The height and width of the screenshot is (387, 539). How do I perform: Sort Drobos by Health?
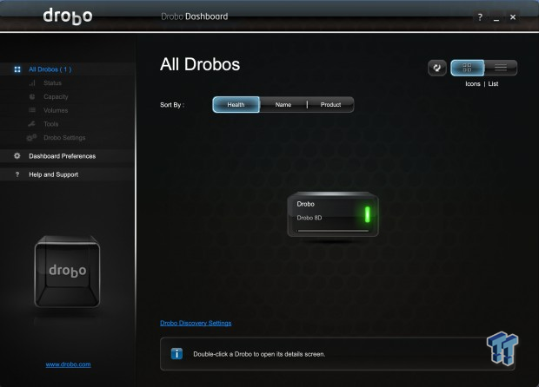point(236,105)
